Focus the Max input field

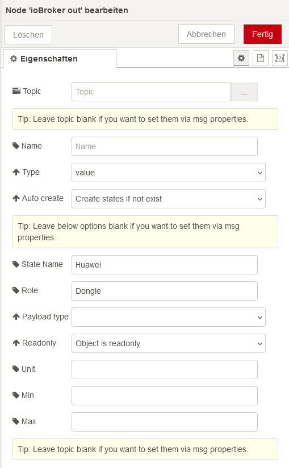click(x=165, y=422)
